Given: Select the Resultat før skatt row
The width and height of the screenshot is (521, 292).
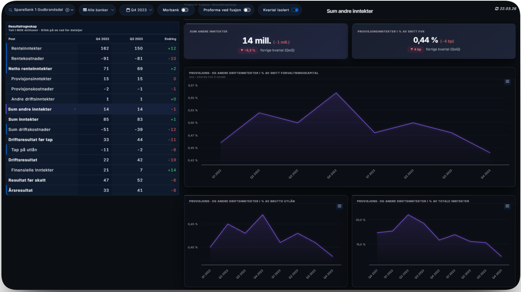Looking at the screenshot, I should tap(93, 180).
